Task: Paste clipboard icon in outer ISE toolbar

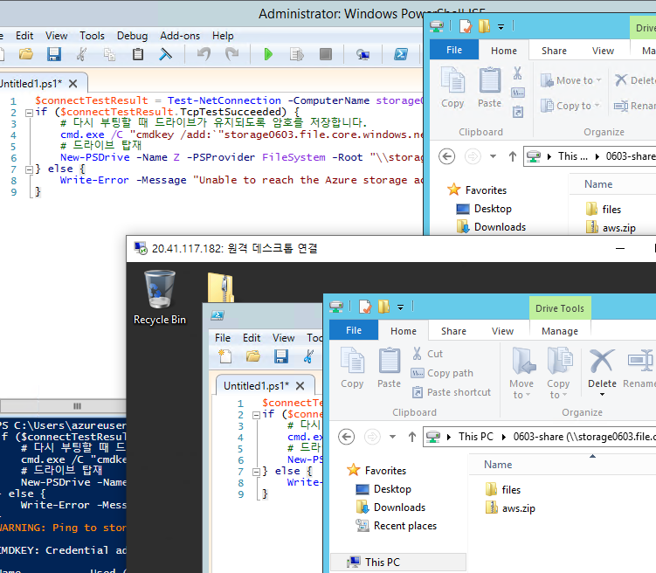Action: tap(138, 54)
